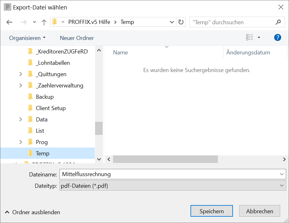
Task: Click the tree scrollbar down arrow
Action: (99, 159)
